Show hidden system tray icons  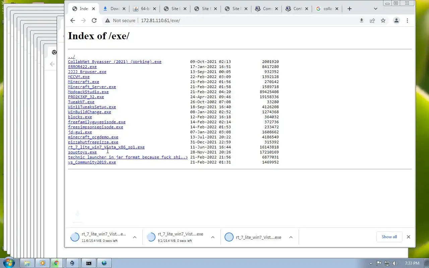click(x=371, y=263)
